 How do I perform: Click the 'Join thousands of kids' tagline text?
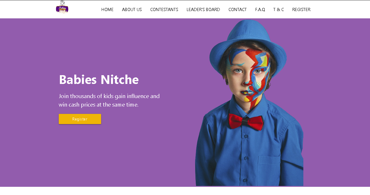[109, 96]
